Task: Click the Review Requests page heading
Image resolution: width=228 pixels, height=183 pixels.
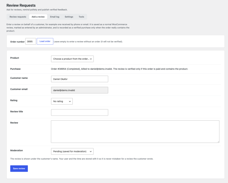Action: (21, 5)
